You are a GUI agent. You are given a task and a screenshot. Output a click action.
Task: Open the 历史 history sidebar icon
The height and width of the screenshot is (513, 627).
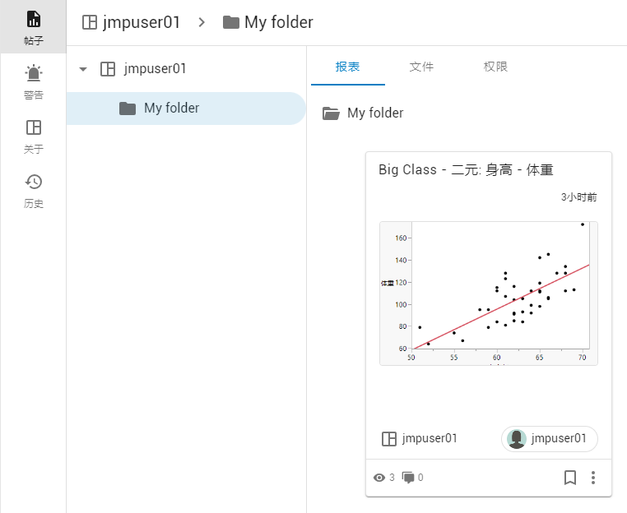coord(33,190)
